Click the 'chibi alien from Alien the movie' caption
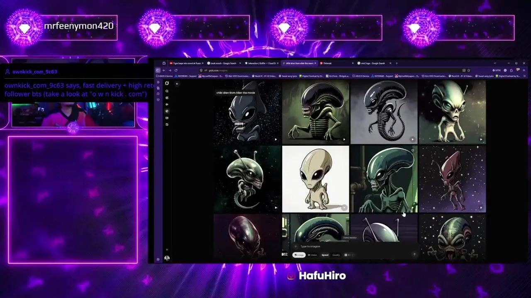The height and width of the screenshot is (298, 531). [x=236, y=93]
